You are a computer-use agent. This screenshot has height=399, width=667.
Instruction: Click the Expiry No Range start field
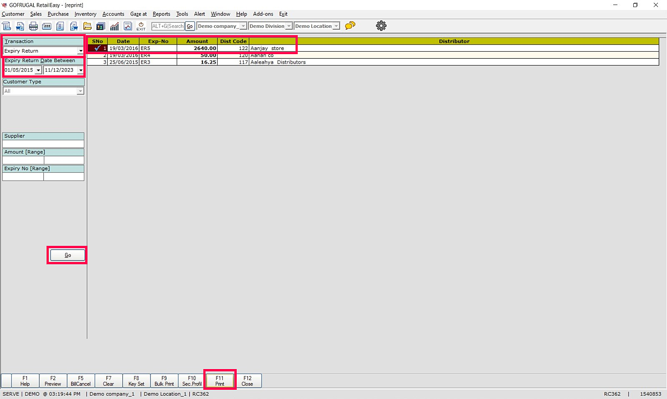click(23, 177)
